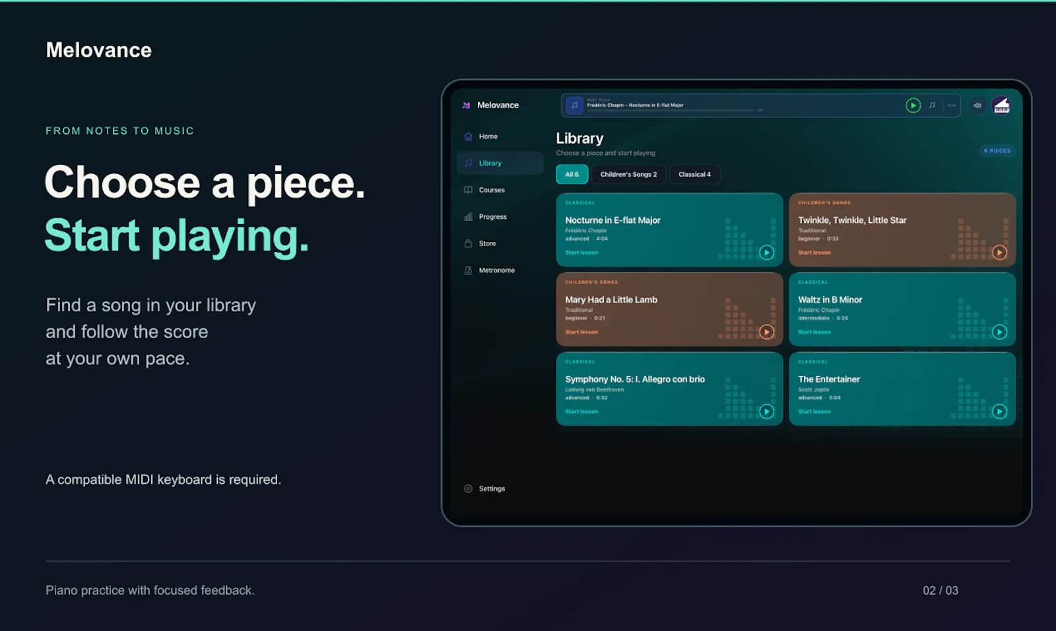This screenshot has width=1056, height=631.
Task: Start lesson link on Nocturne in E-flat Major
Action: point(581,253)
